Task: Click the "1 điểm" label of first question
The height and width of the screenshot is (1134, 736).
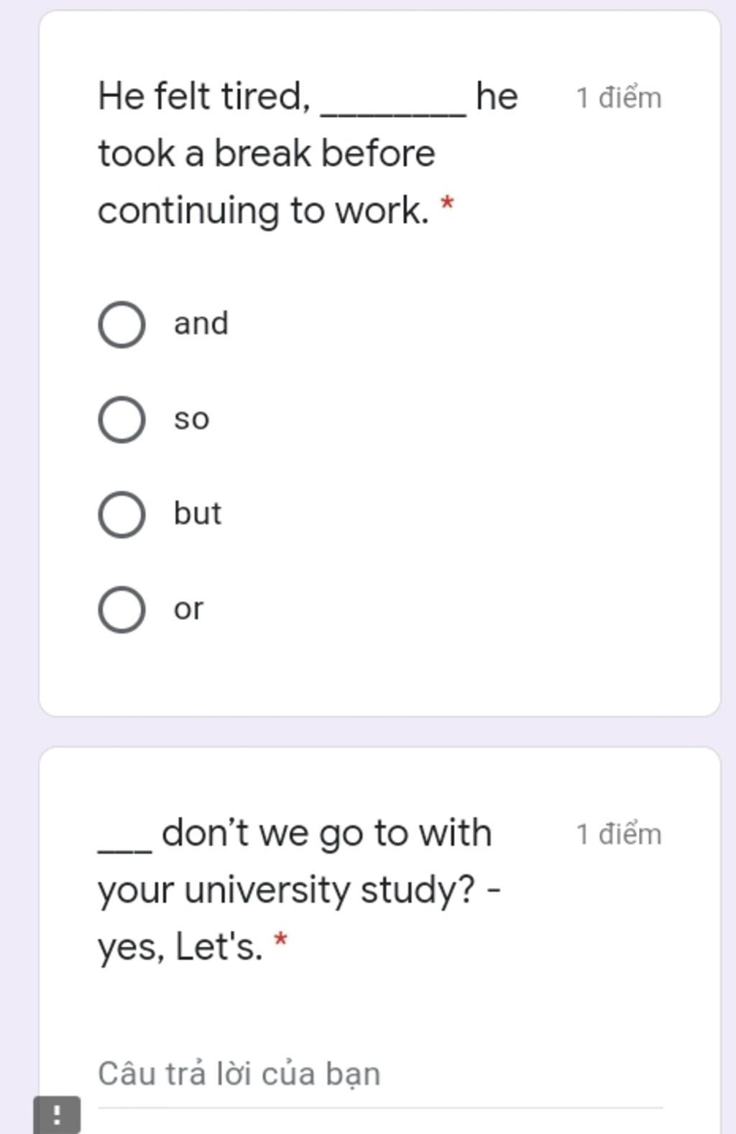Action: (x=619, y=98)
